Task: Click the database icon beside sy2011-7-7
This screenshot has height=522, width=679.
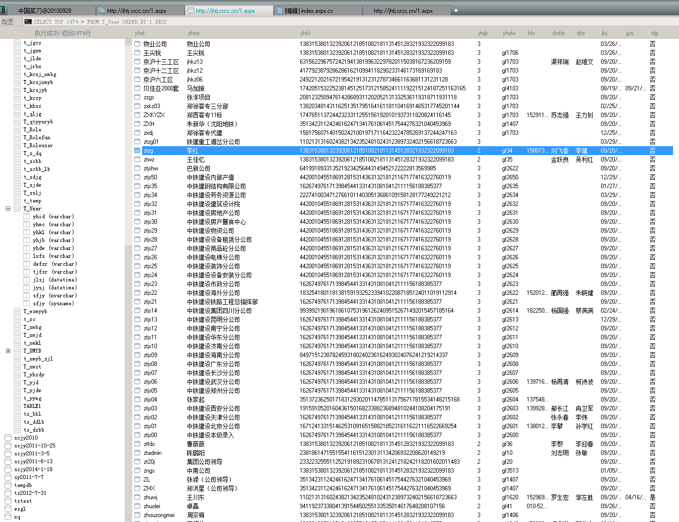Action: [x=8, y=478]
